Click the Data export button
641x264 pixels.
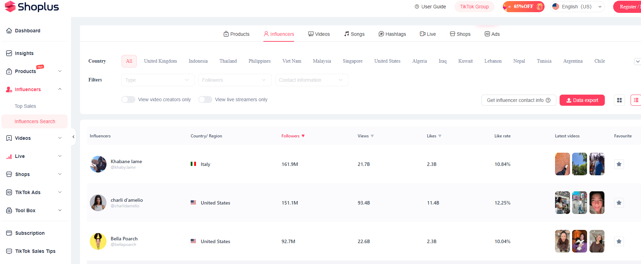(x=582, y=100)
